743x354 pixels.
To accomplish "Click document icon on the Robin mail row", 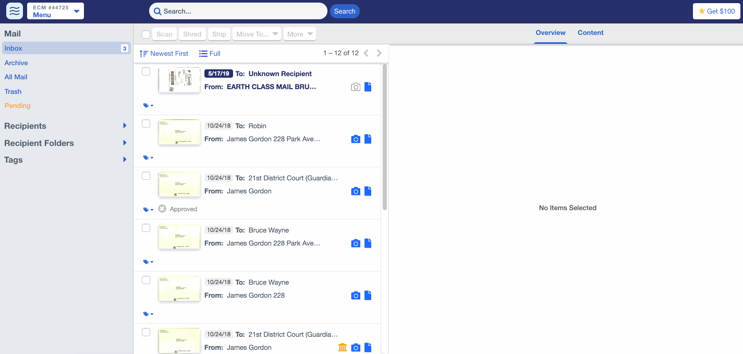I will (368, 139).
